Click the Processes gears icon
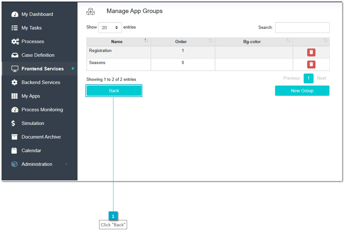The image size is (345, 233). pos(15,42)
